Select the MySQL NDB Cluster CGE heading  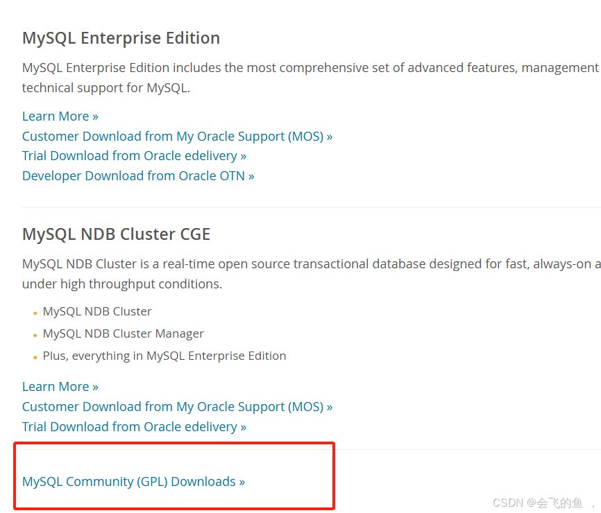116,234
